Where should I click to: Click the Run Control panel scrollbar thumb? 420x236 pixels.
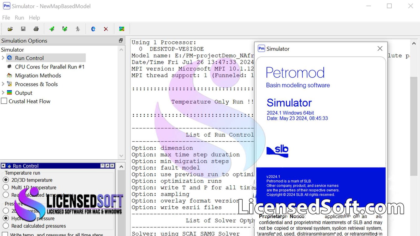click(x=121, y=203)
